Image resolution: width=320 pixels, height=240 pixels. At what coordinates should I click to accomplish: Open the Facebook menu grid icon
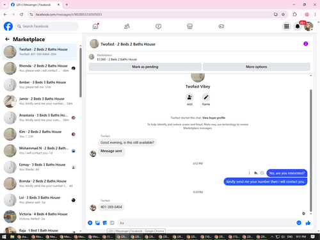pyautogui.click(x=287, y=26)
